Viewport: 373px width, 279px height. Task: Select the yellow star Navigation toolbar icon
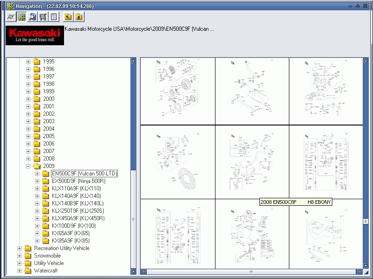pos(22,17)
